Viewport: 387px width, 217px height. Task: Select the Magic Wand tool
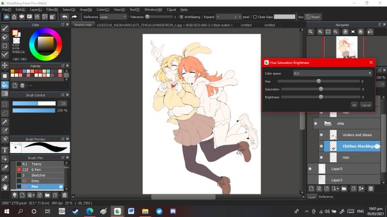[x=5, y=122]
